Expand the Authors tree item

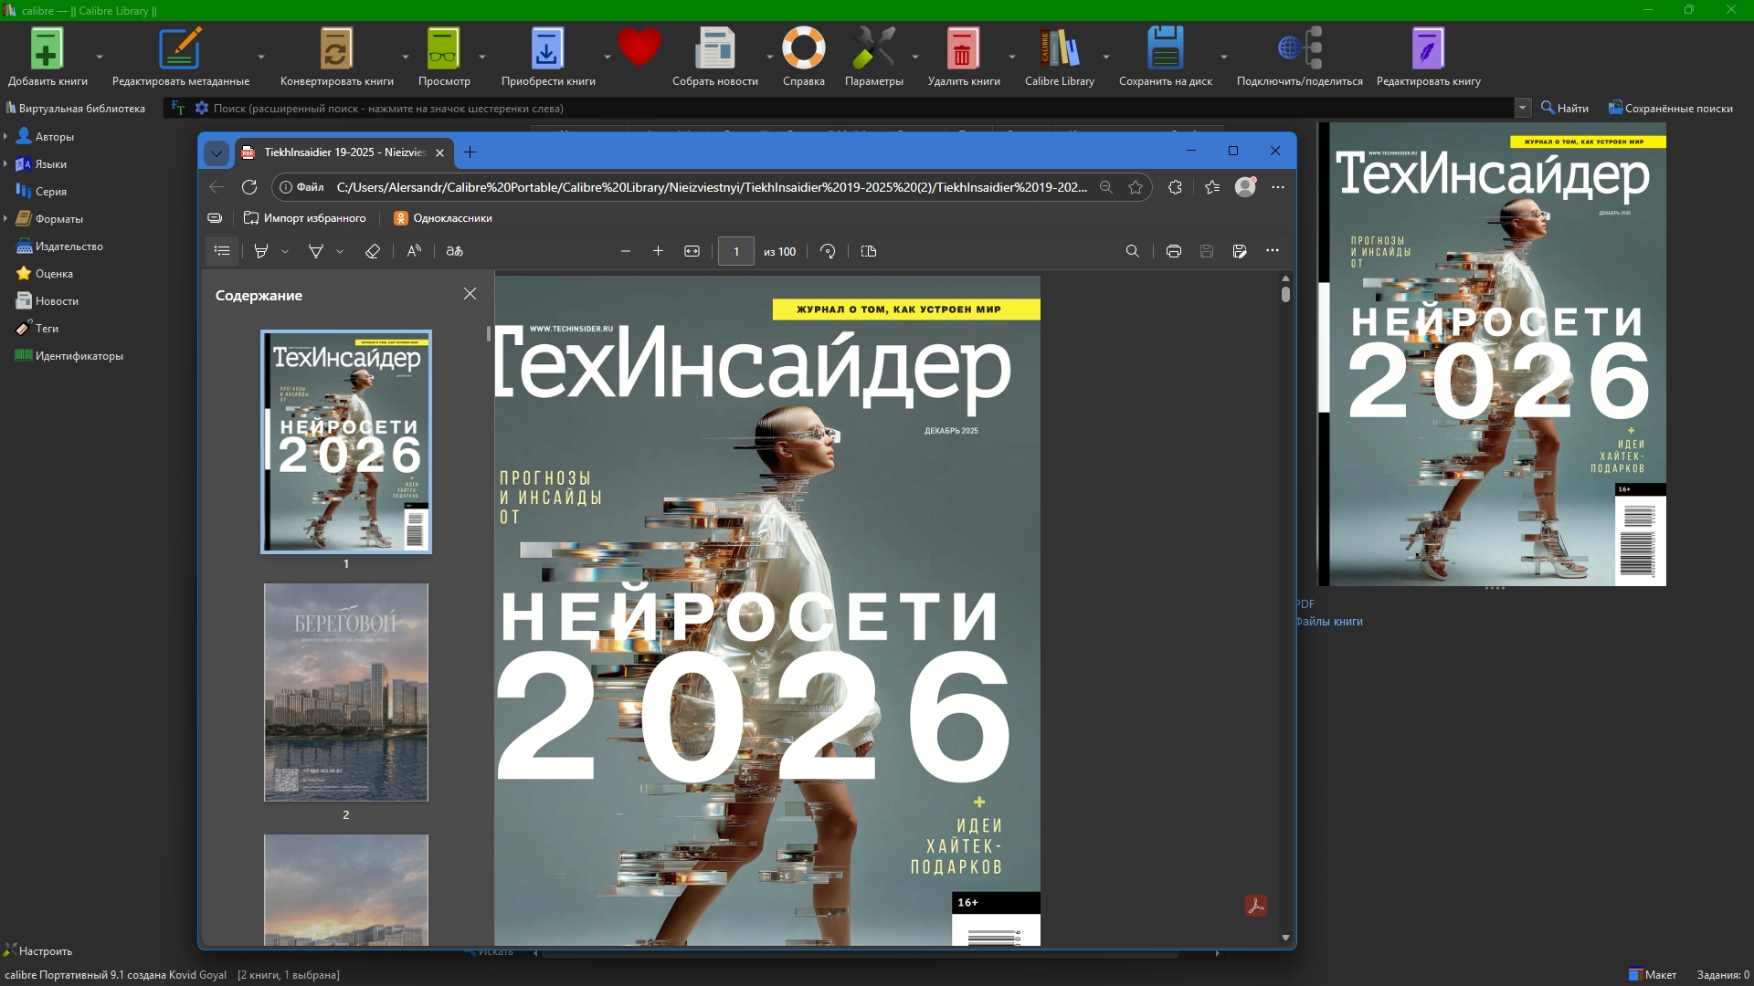click(x=5, y=137)
